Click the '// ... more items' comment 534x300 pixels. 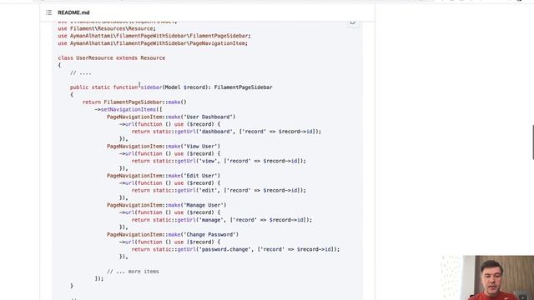tap(133, 272)
